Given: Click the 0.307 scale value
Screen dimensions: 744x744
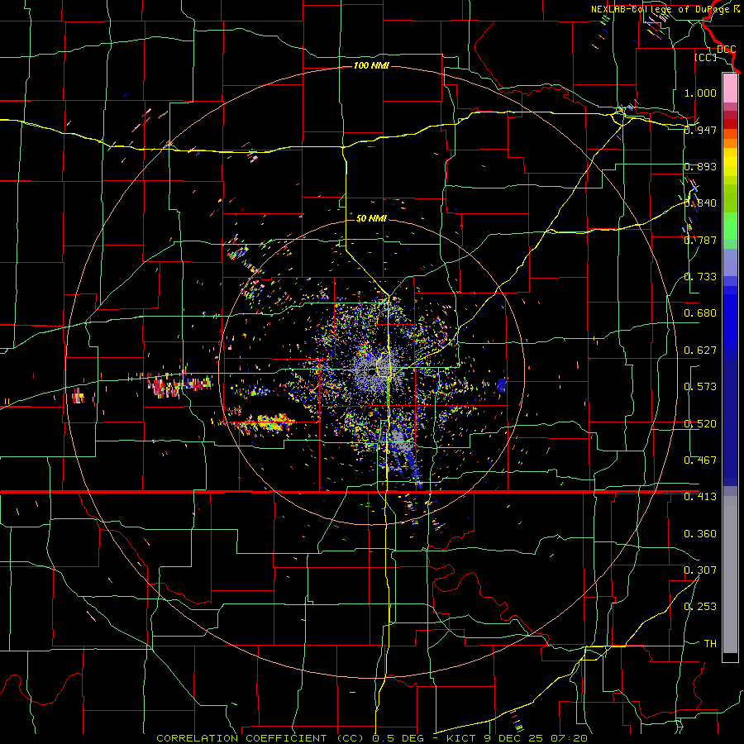Looking at the screenshot, I should coord(700,570).
